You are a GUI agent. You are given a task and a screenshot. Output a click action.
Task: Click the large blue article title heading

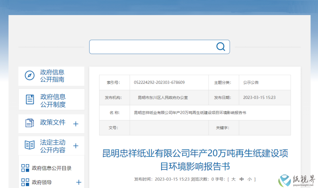pyautogui.click(x=195, y=160)
